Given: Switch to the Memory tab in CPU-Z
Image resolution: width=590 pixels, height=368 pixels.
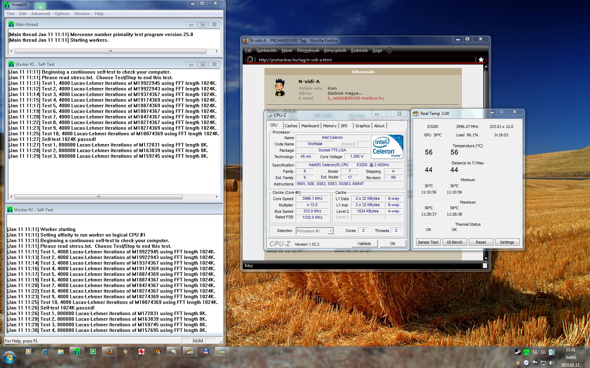Looking at the screenshot, I should 330,126.
